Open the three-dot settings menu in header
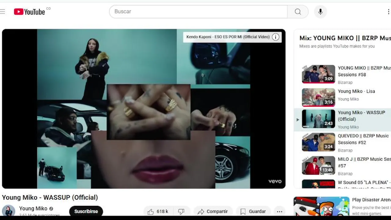This screenshot has height=220, width=391. (x=388, y=12)
